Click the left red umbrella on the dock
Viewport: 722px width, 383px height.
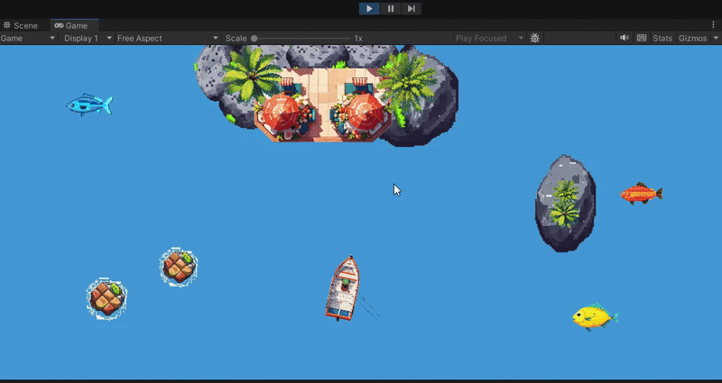(x=281, y=112)
